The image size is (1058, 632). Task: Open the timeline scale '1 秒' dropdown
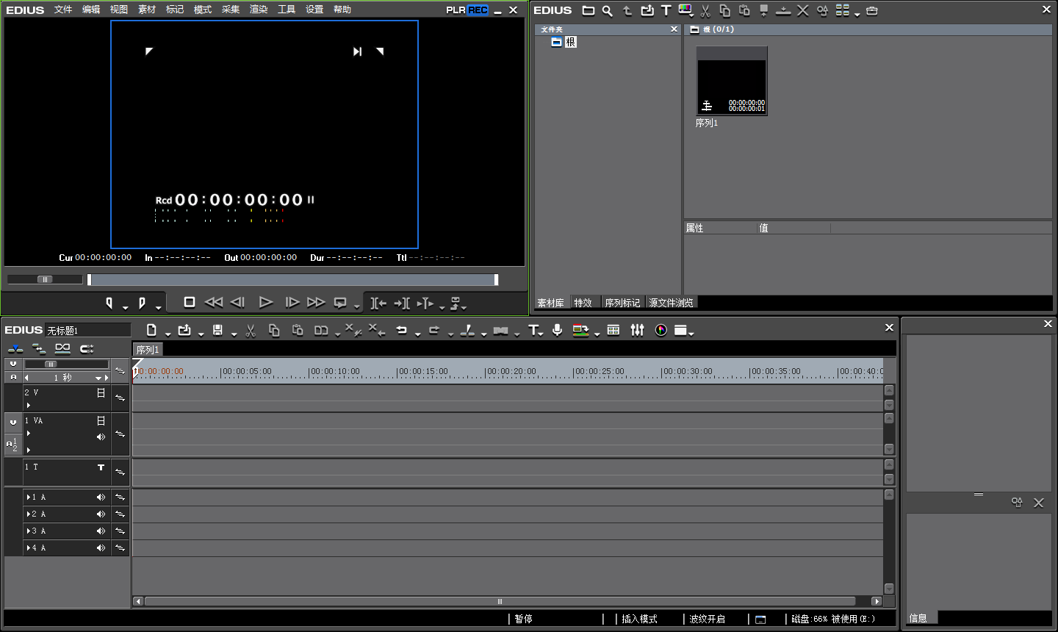(98, 378)
